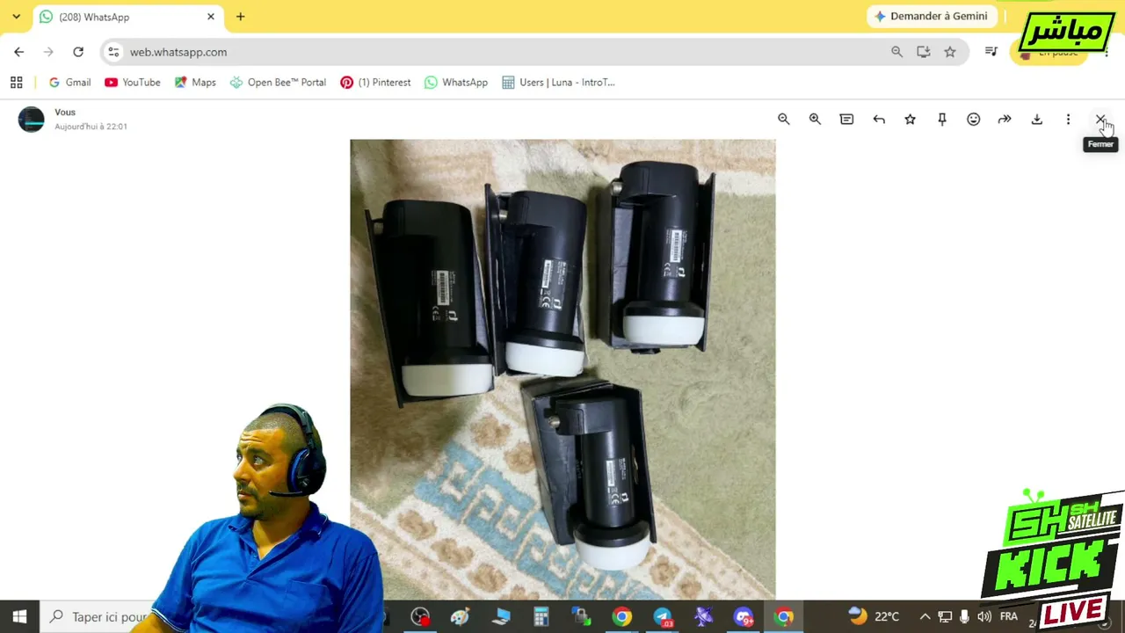Open the Windows Start menu

(19, 617)
